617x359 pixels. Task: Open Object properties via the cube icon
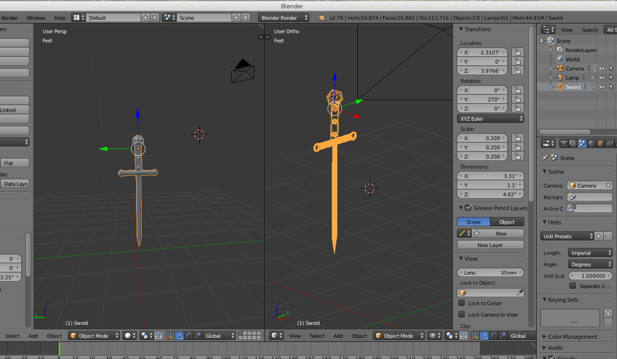pos(600,143)
